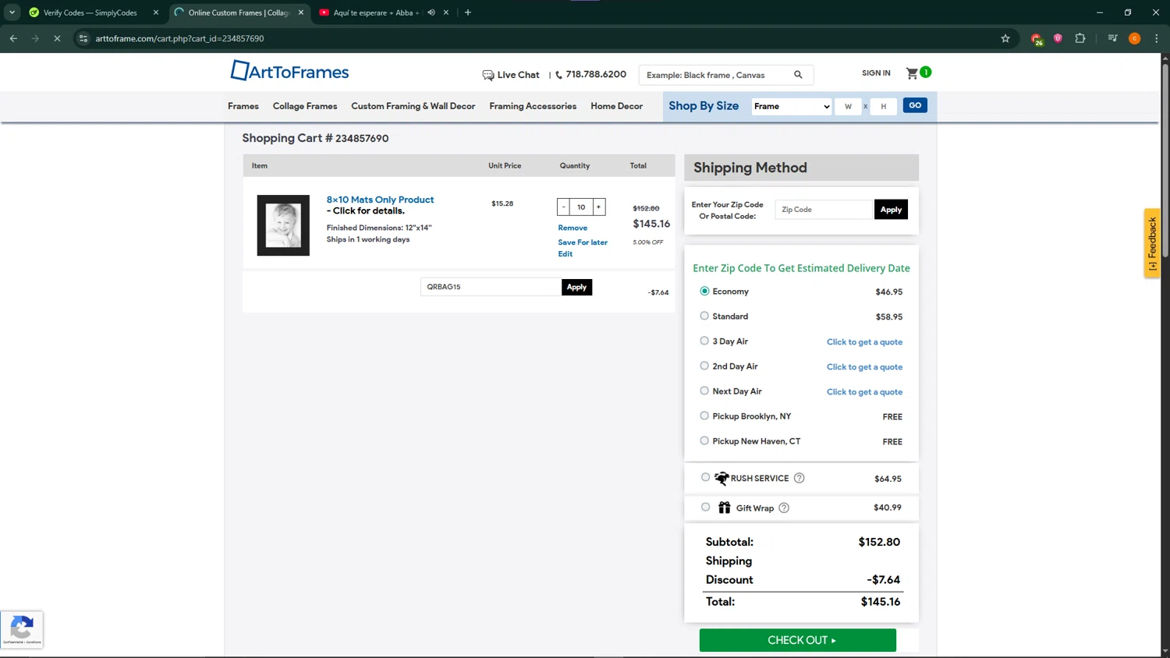The width and height of the screenshot is (1170, 658).
Task: Click the Zip Code input field
Action: pos(823,210)
